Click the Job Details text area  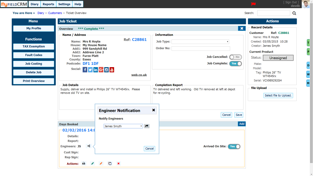point(105,98)
